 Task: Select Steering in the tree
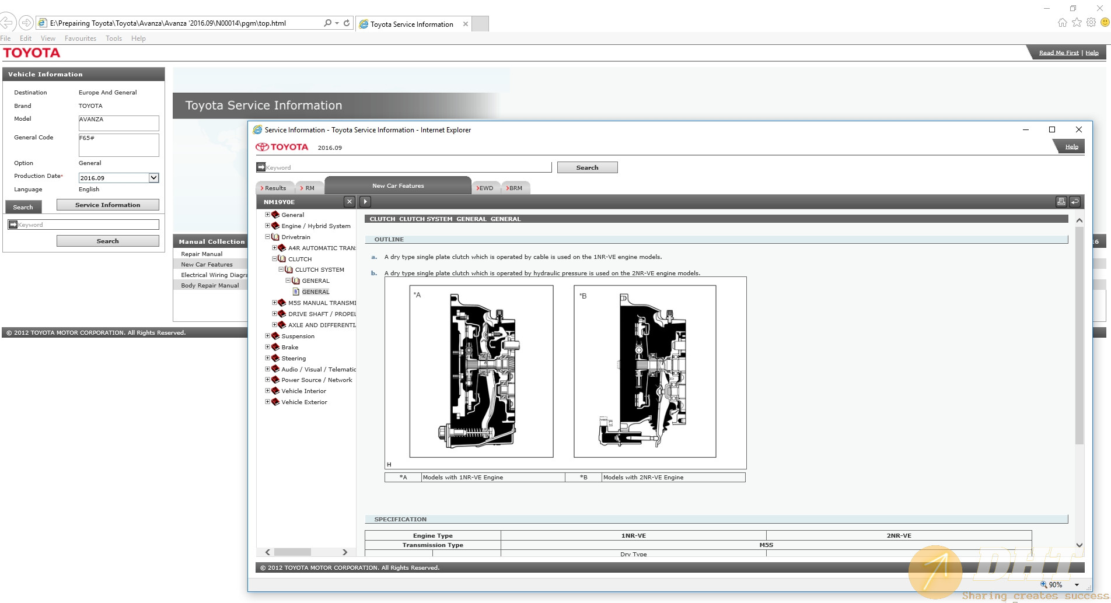294,358
